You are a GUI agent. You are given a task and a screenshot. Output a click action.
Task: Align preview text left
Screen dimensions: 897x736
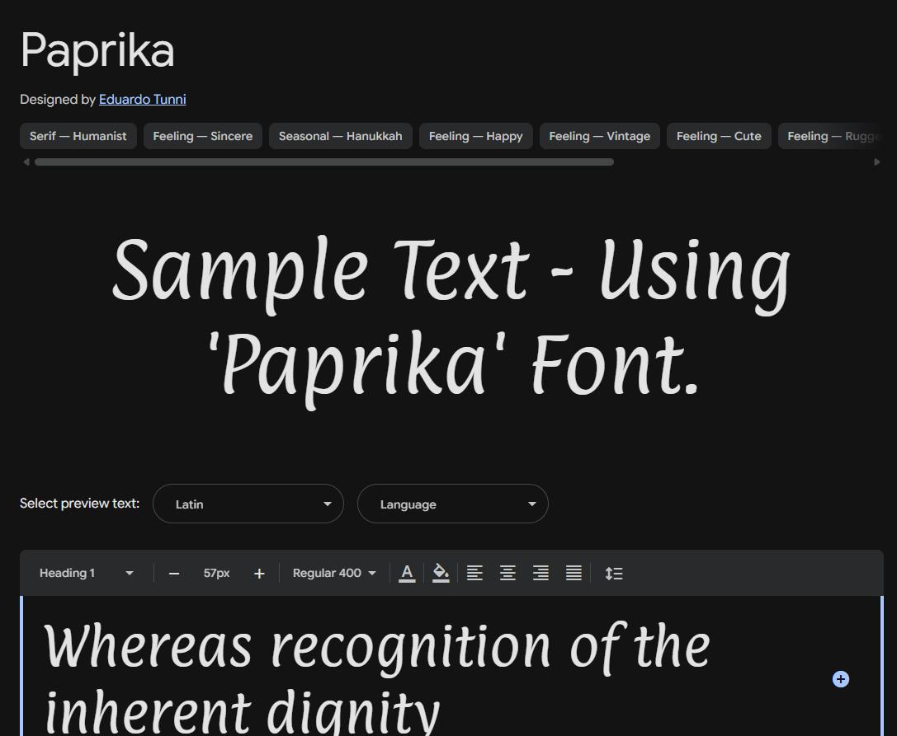pos(474,573)
